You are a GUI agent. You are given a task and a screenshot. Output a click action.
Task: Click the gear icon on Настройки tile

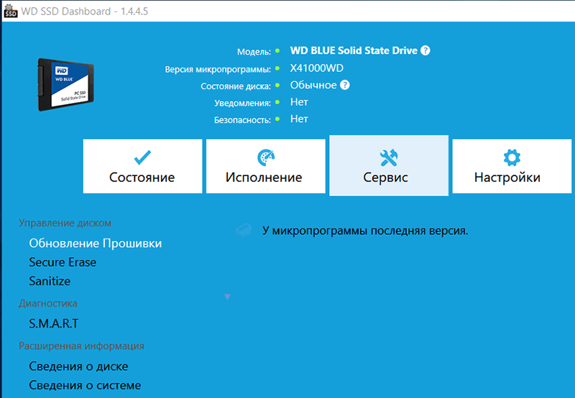pos(512,157)
